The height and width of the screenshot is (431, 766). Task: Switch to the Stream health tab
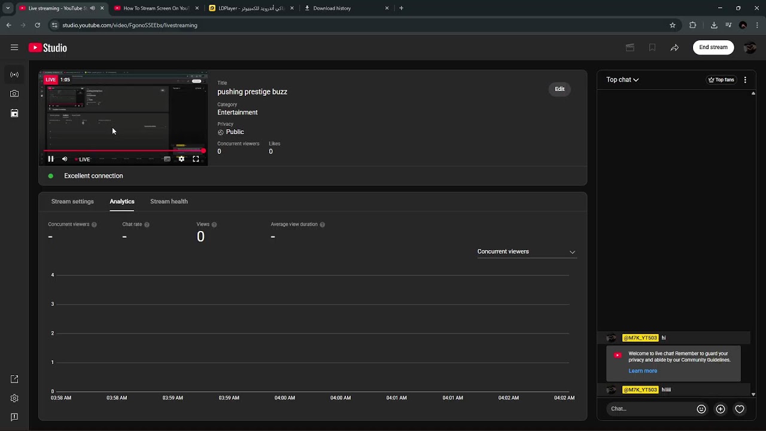pyautogui.click(x=169, y=202)
